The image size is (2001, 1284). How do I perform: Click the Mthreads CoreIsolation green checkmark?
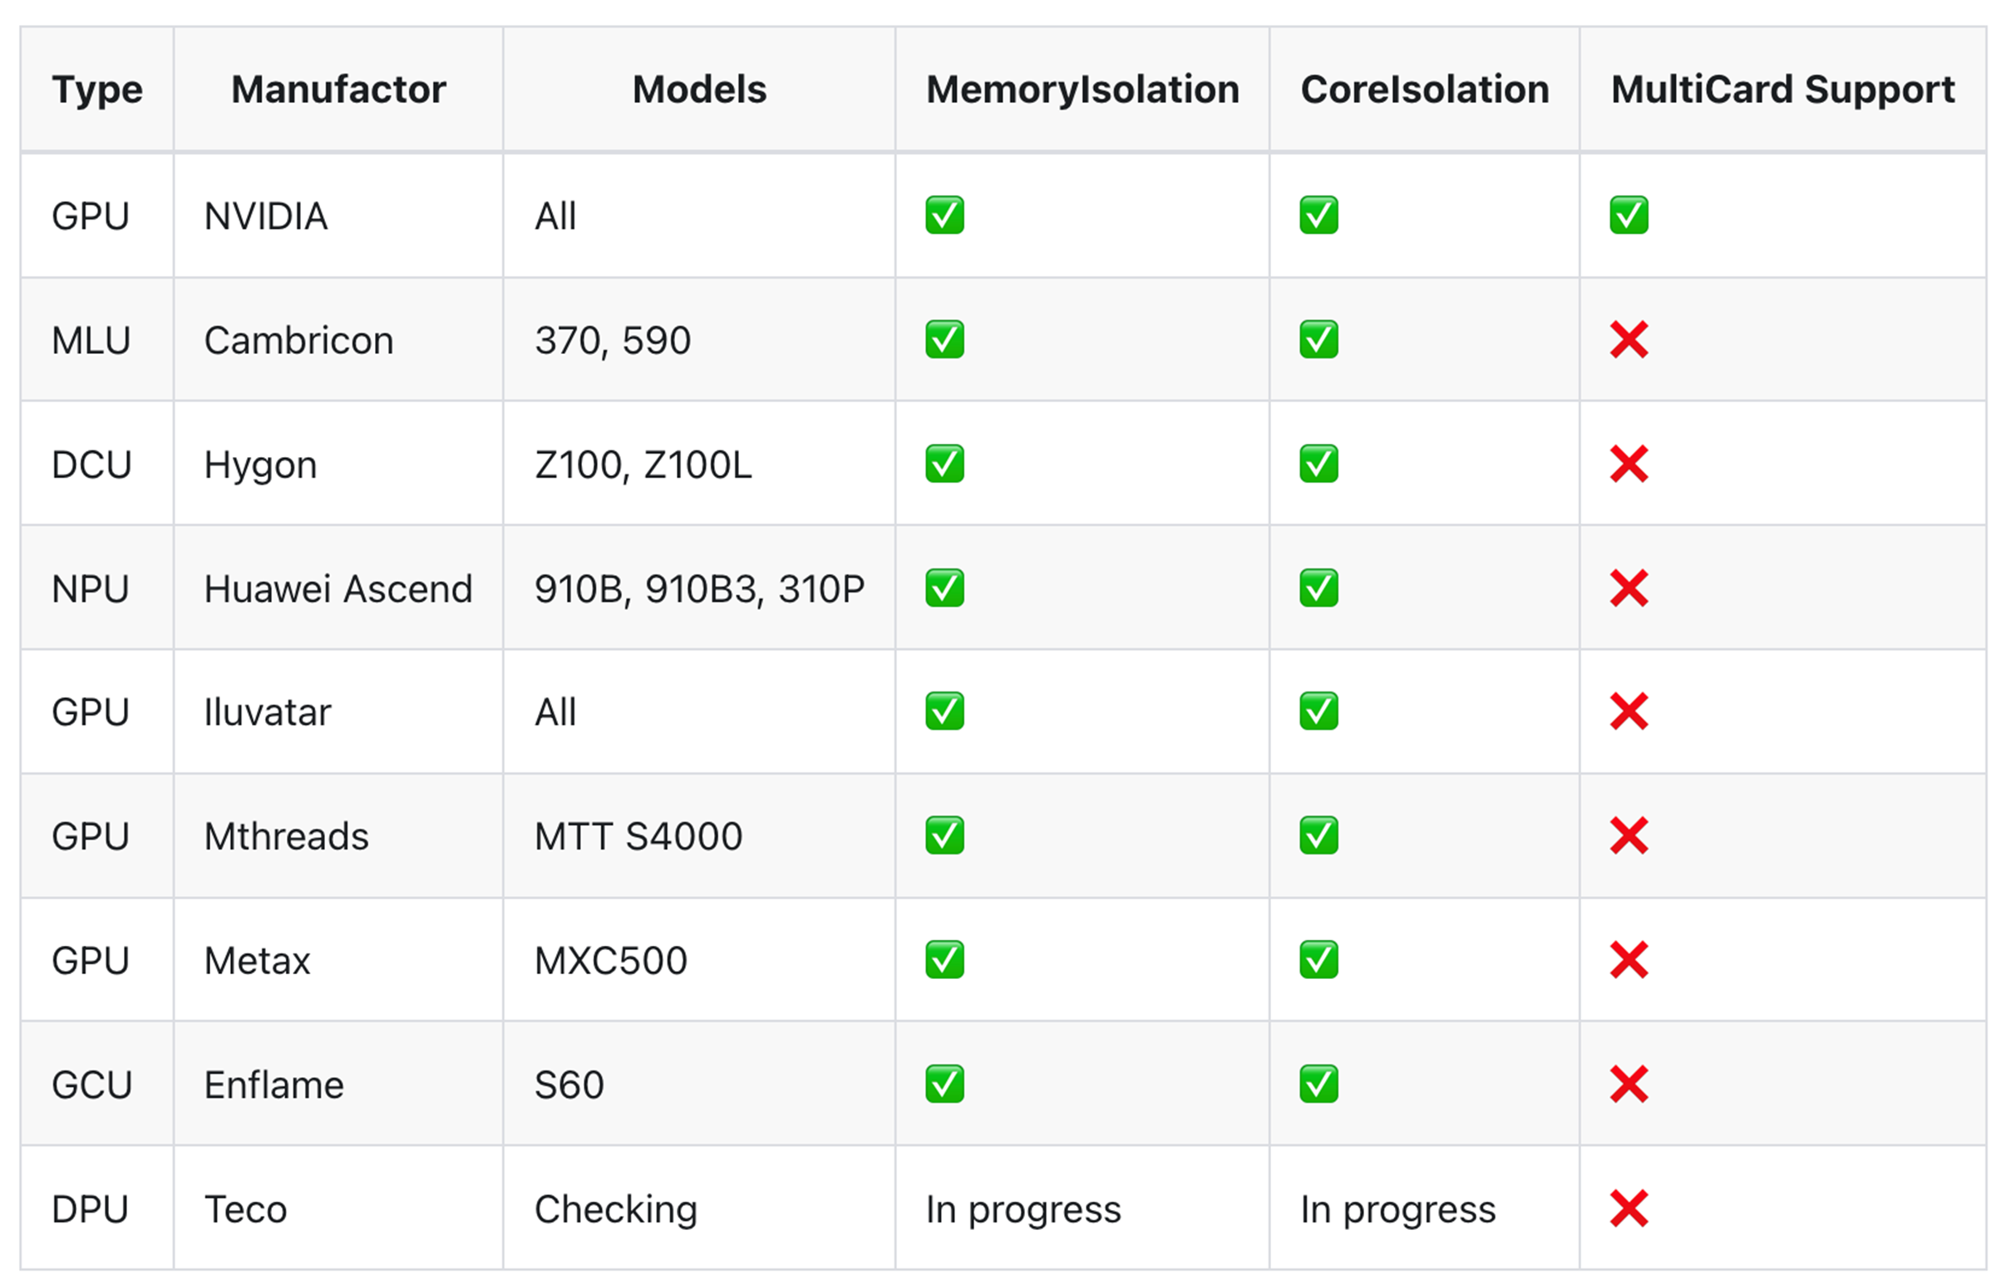[1318, 835]
